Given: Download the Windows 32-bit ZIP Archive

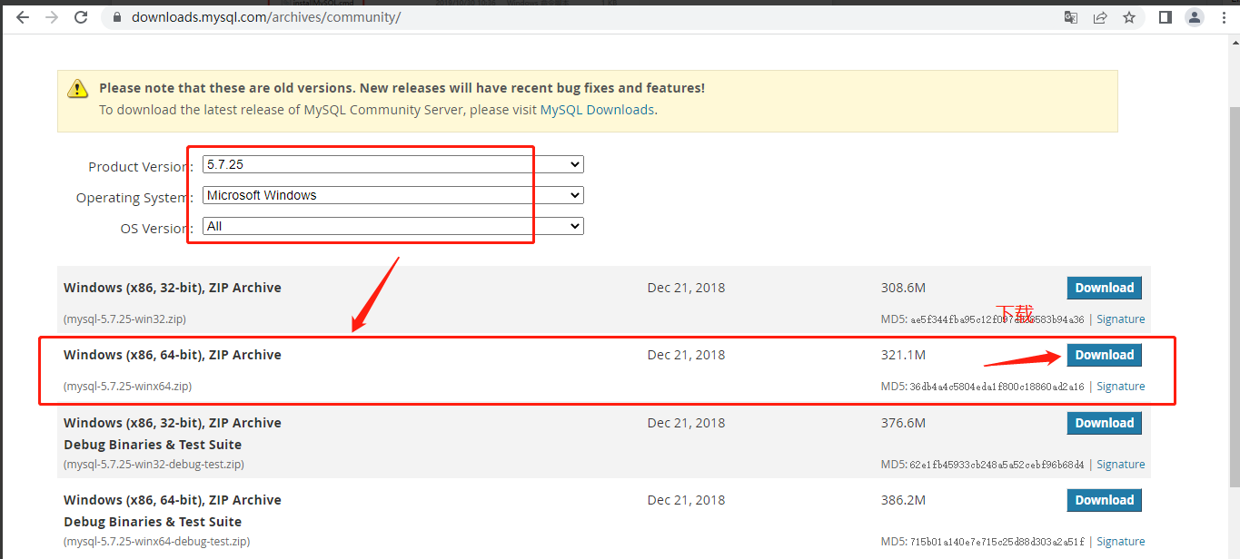Looking at the screenshot, I should 1104,288.
